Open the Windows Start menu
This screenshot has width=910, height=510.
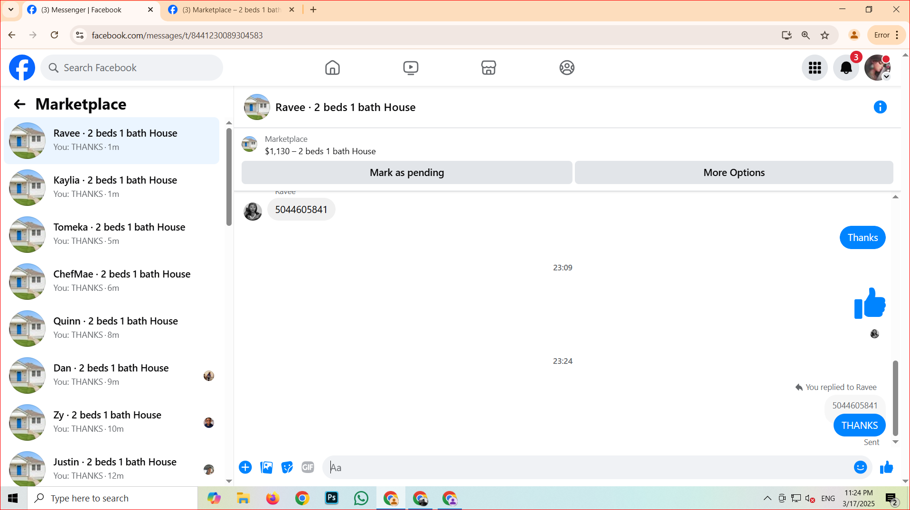[13, 498]
